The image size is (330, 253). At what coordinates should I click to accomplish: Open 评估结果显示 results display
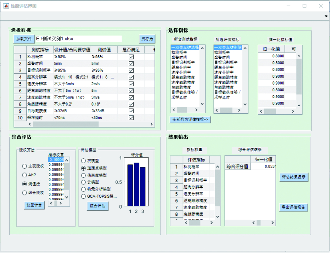click(294, 177)
